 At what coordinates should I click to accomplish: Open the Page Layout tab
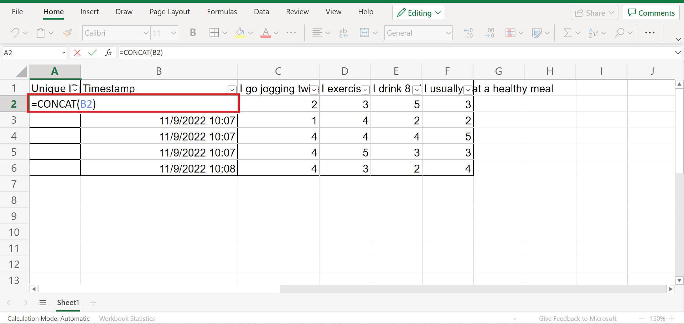(170, 12)
